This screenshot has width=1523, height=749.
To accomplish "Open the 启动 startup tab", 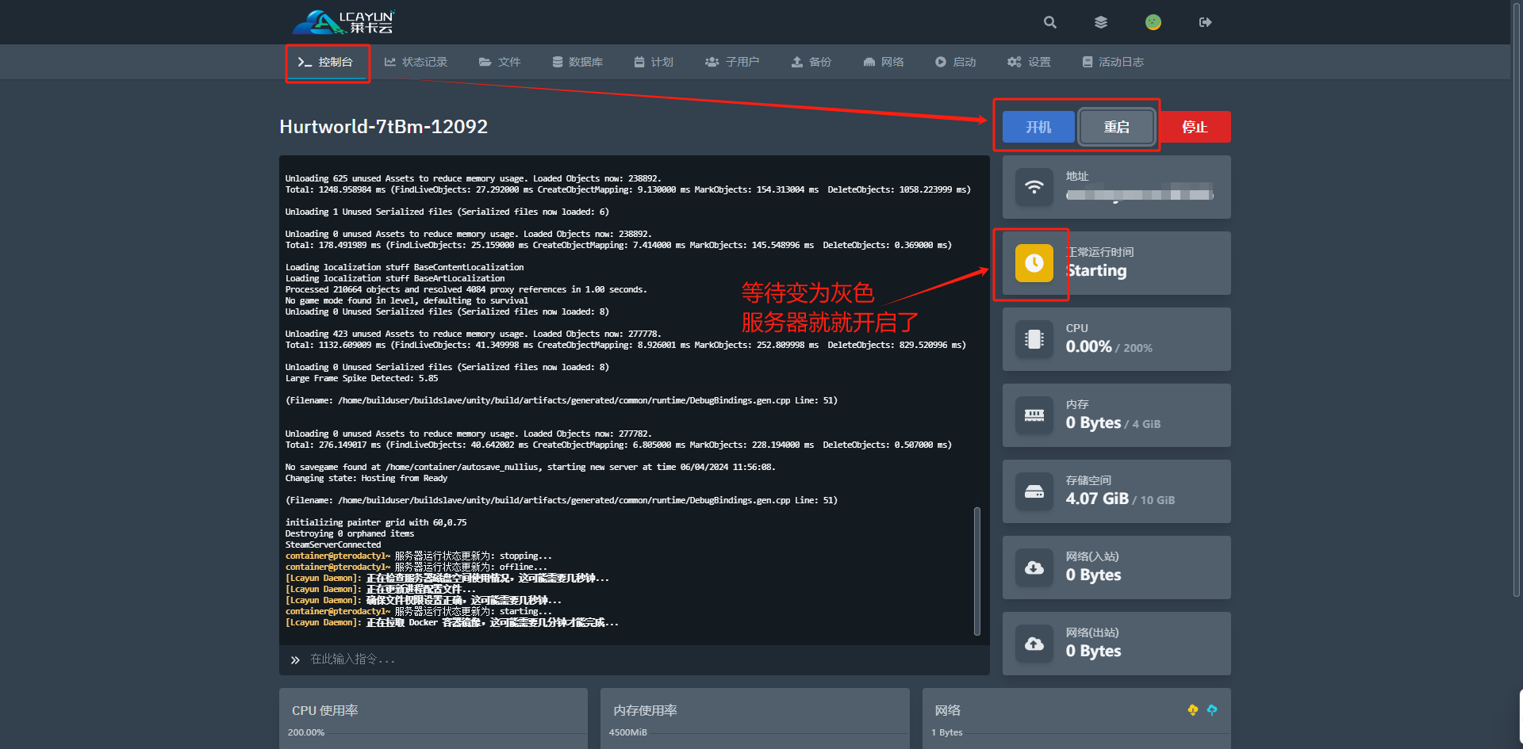I will pyautogui.click(x=955, y=62).
